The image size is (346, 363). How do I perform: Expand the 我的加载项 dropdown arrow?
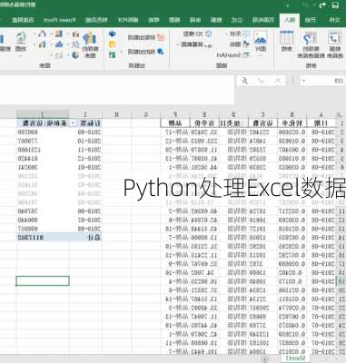[x=122, y=52]
